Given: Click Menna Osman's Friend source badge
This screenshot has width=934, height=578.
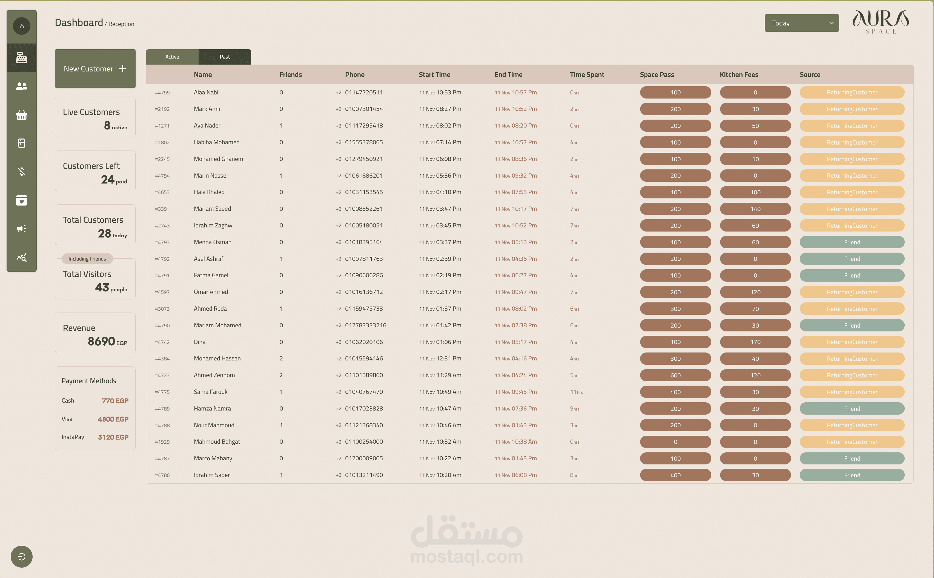Looking at the screenshot, I should (852, 242).
